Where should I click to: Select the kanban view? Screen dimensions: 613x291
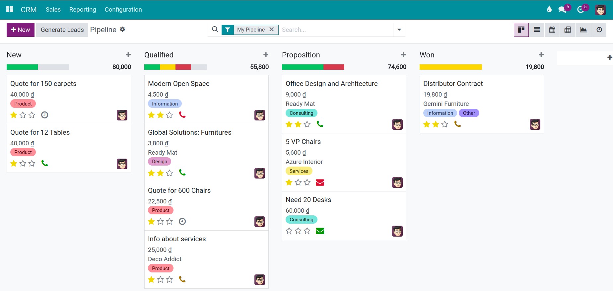click(521, 30)
